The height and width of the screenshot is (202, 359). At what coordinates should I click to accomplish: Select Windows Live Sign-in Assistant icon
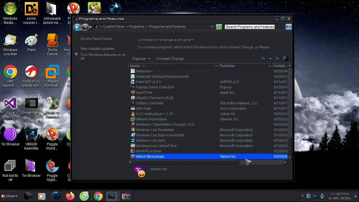[x=133, y=135]
